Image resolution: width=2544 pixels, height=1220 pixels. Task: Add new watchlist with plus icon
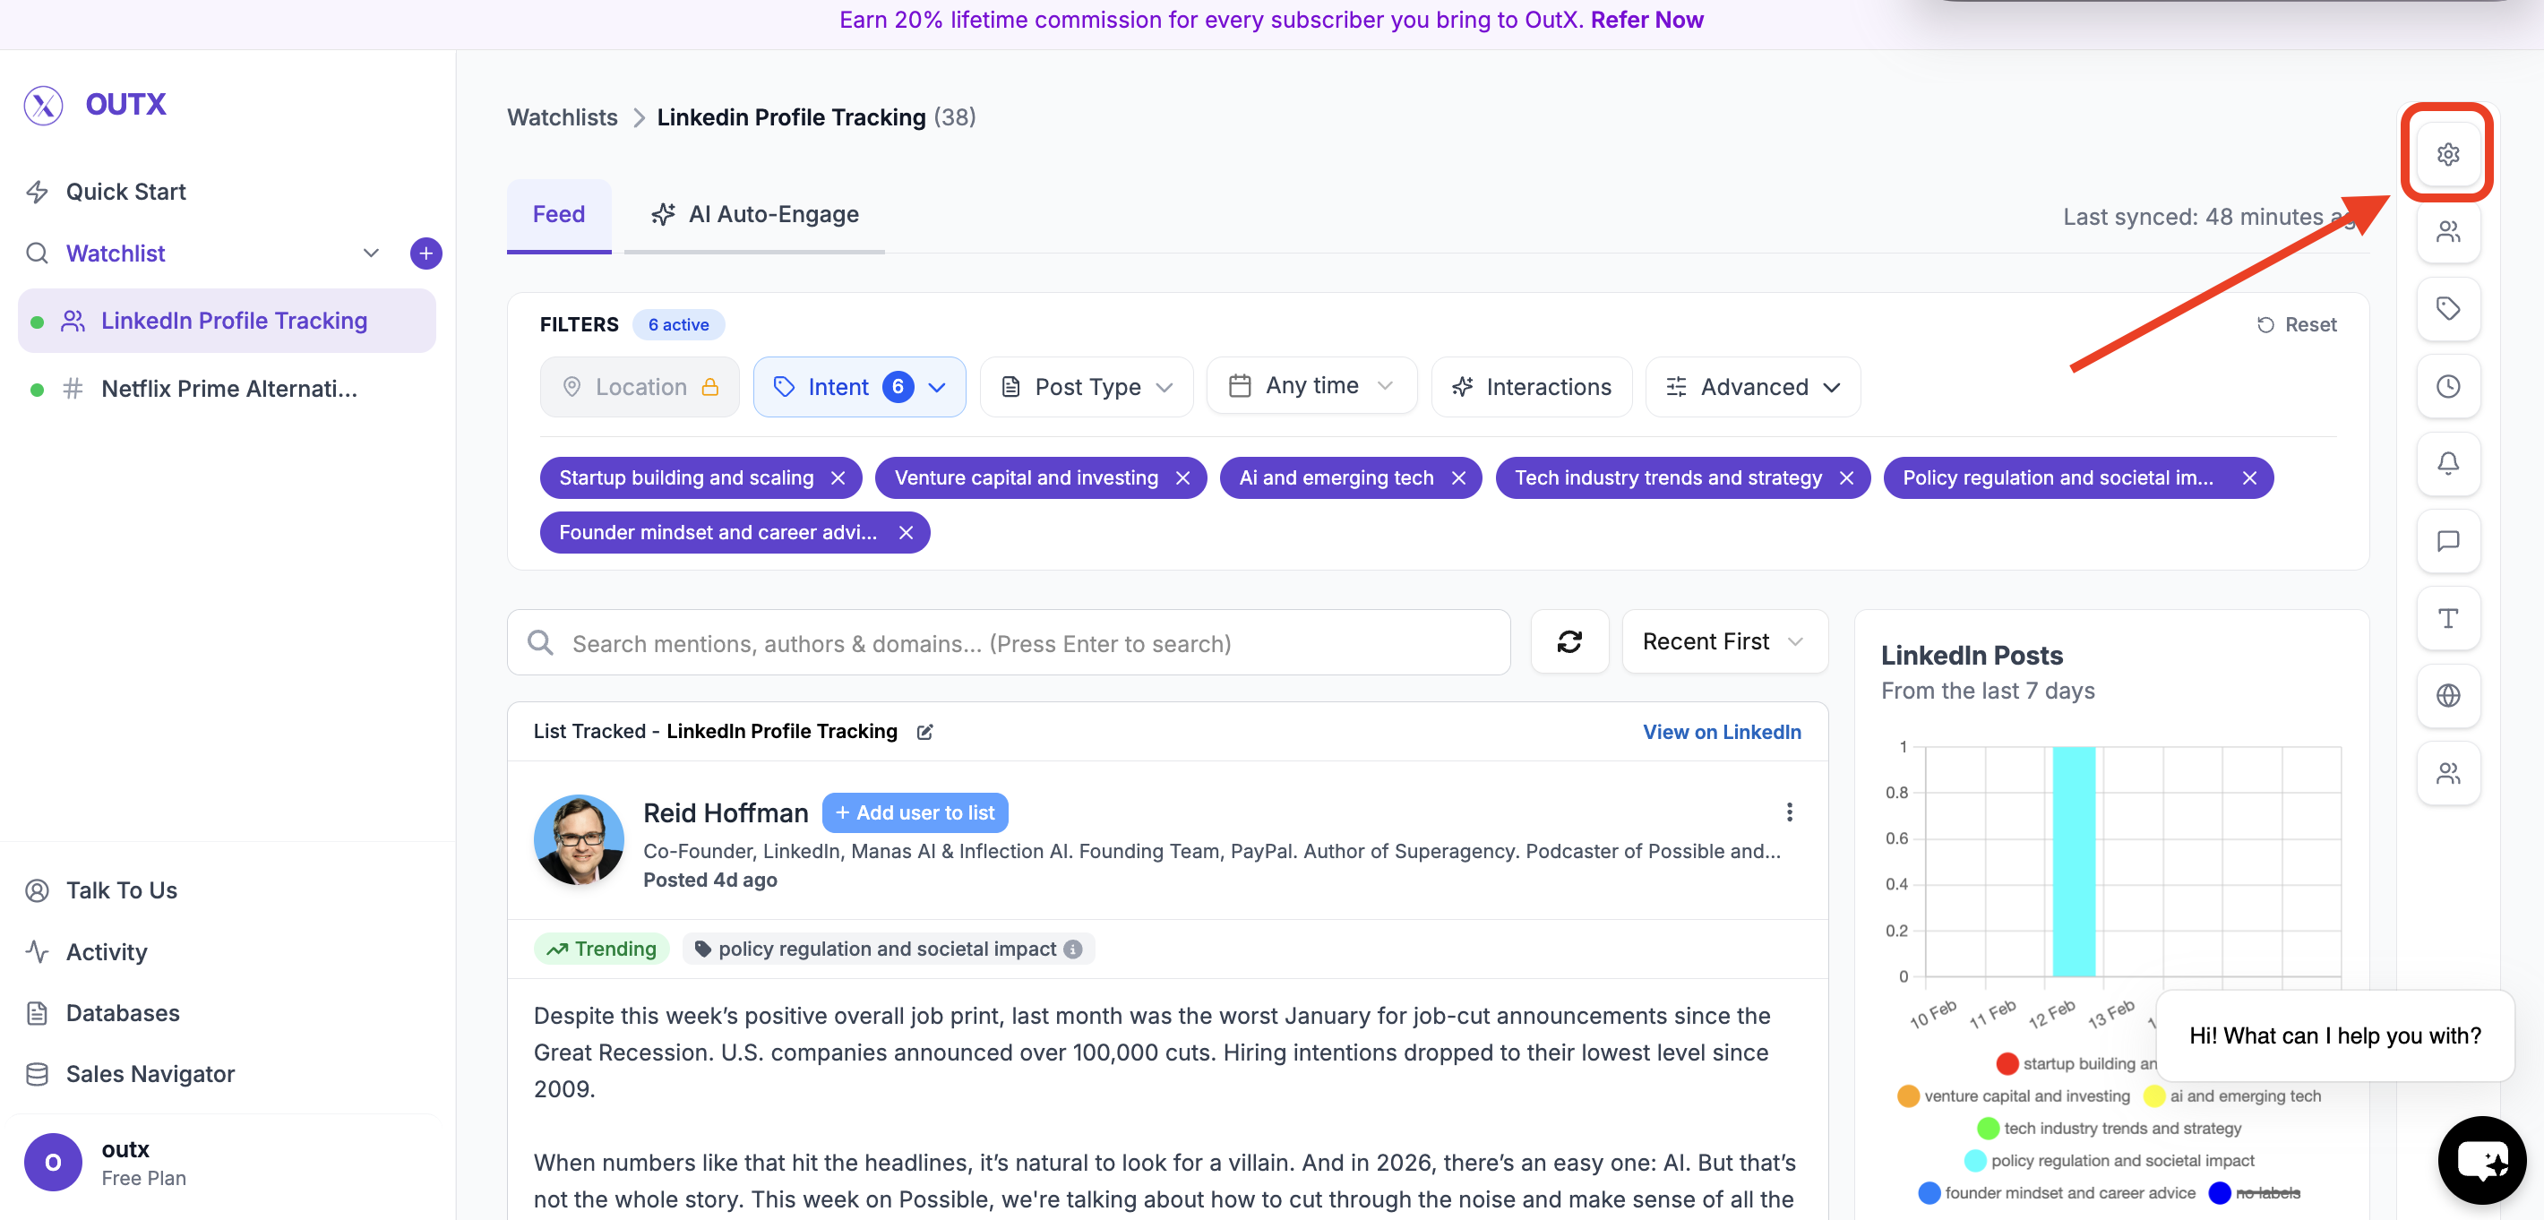(425, 253)
